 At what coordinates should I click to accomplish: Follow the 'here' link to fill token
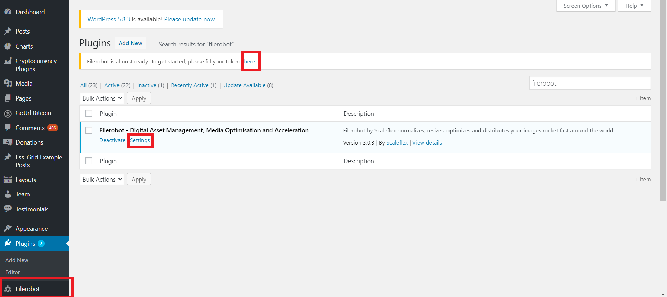[x=249, y=61]
